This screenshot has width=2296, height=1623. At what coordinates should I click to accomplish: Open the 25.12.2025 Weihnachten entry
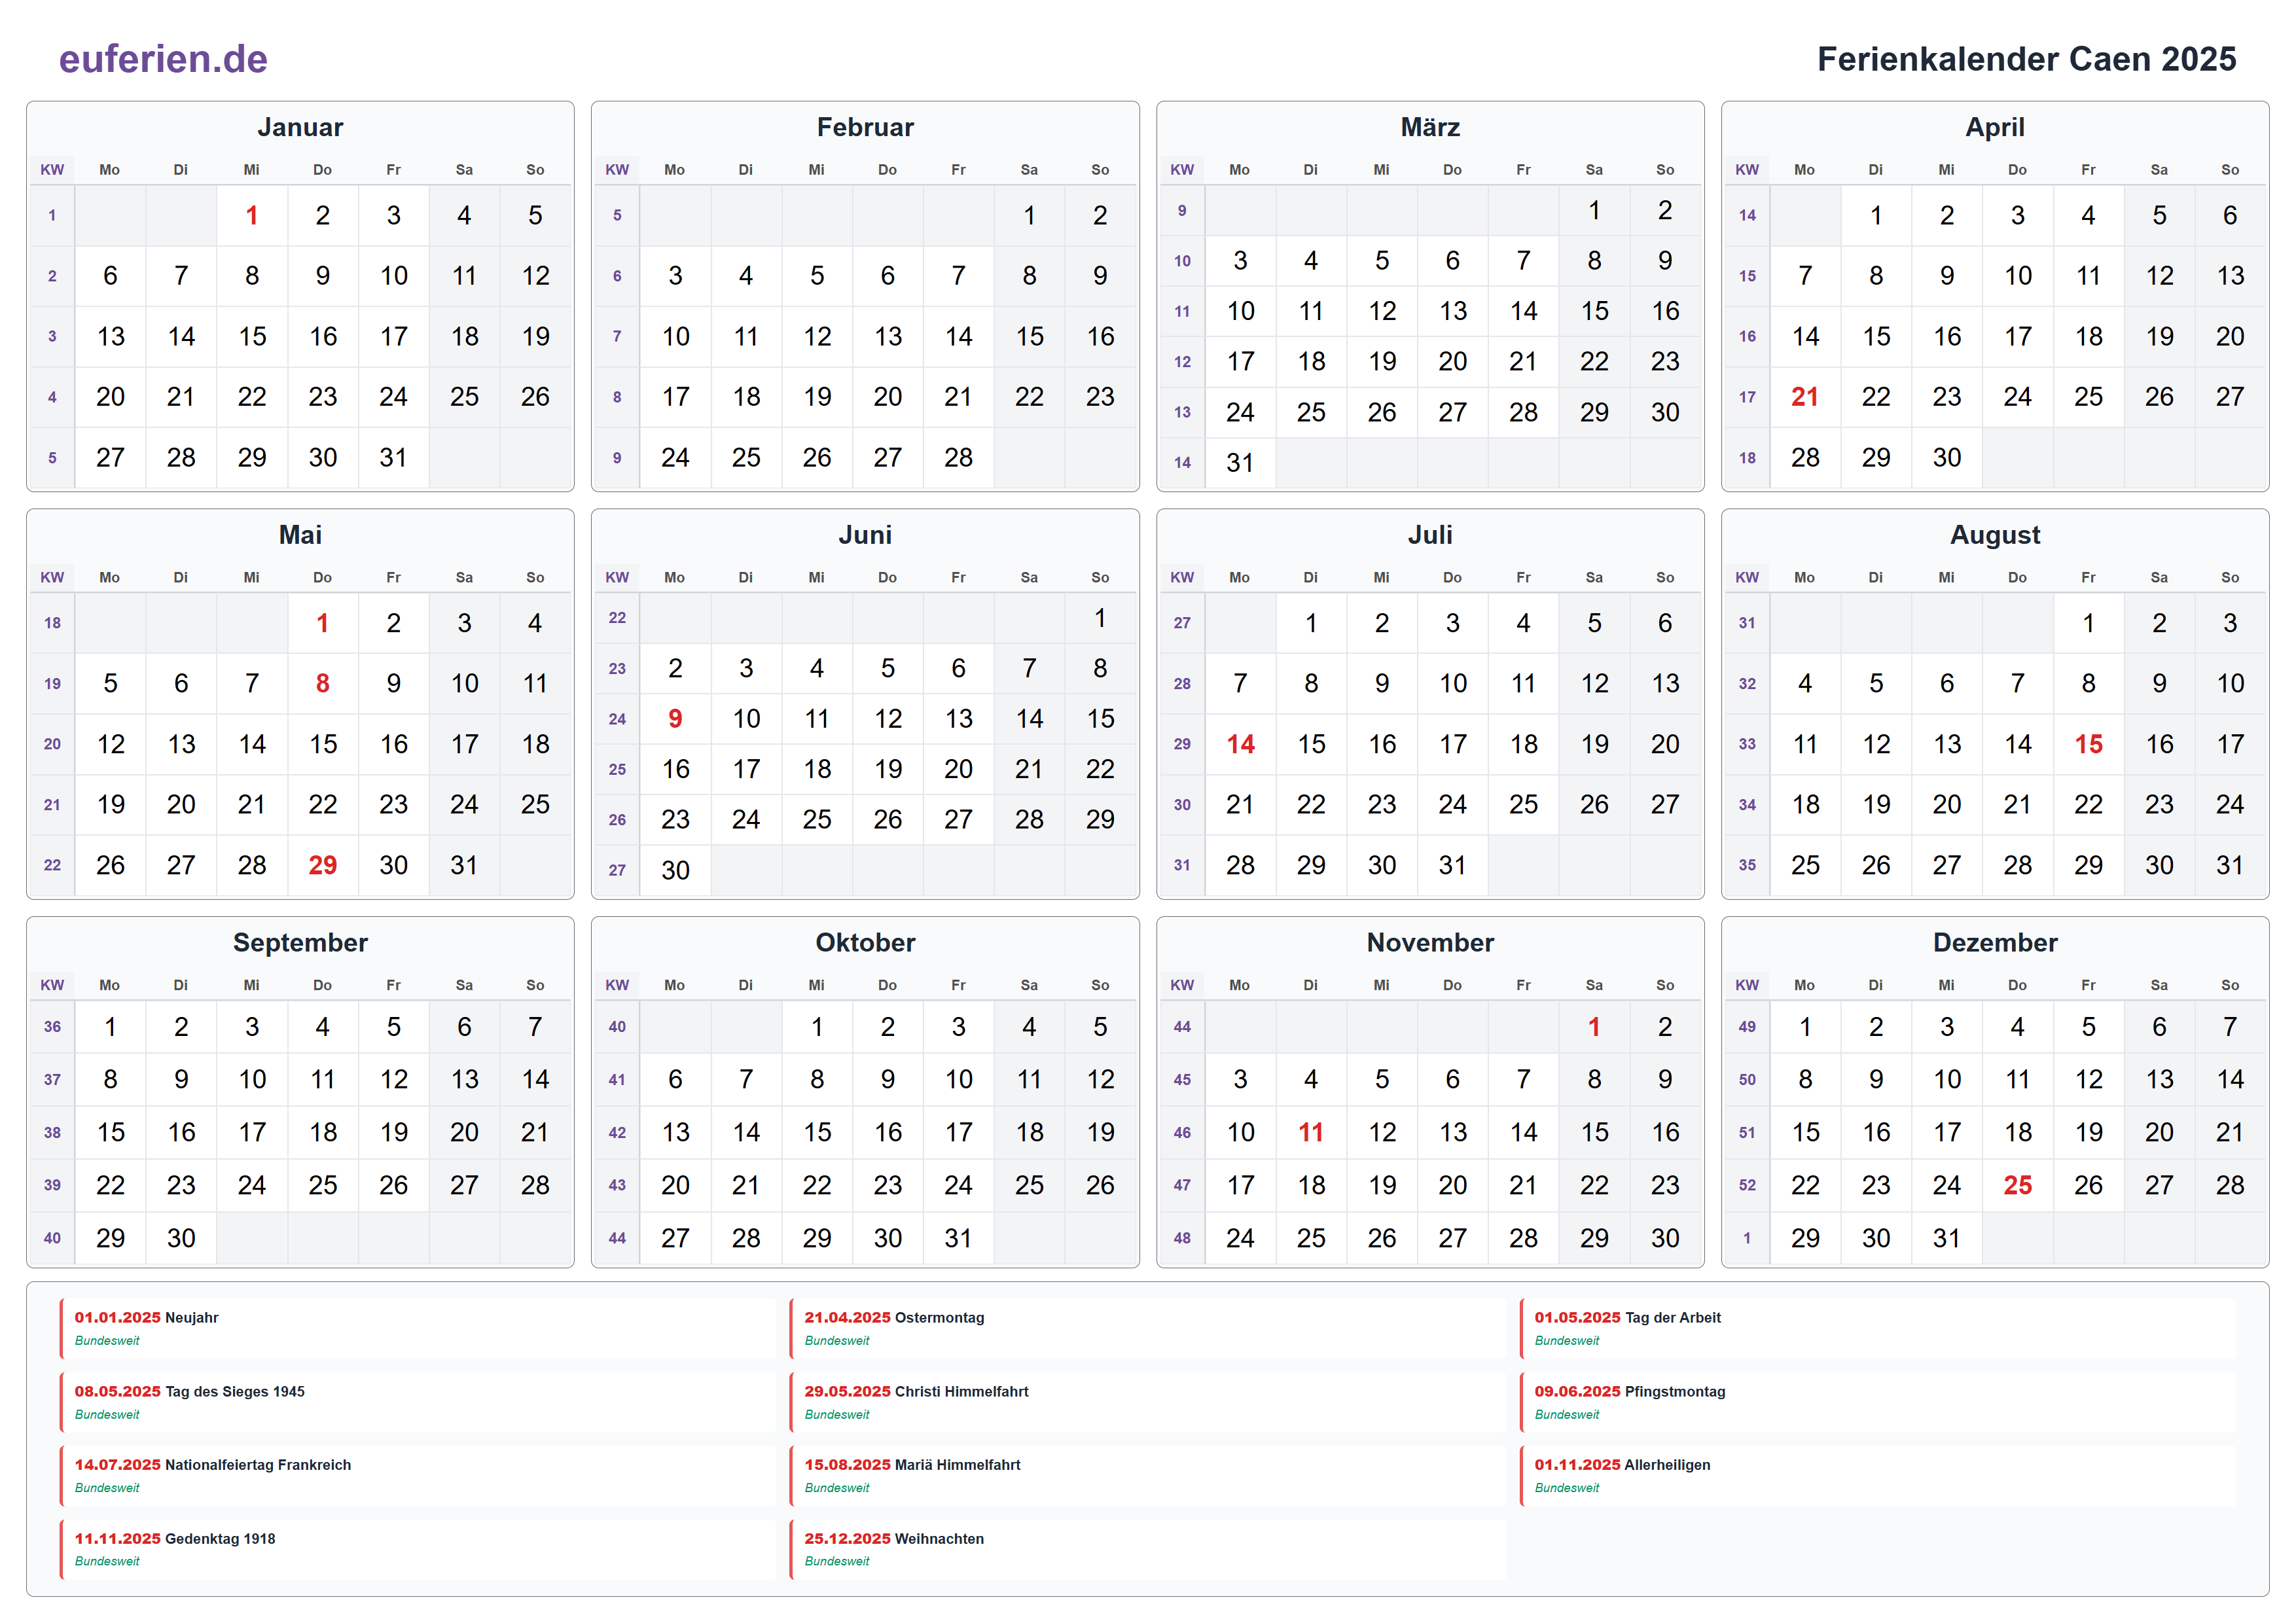pyautogui.click(x=1147, y=1549)
